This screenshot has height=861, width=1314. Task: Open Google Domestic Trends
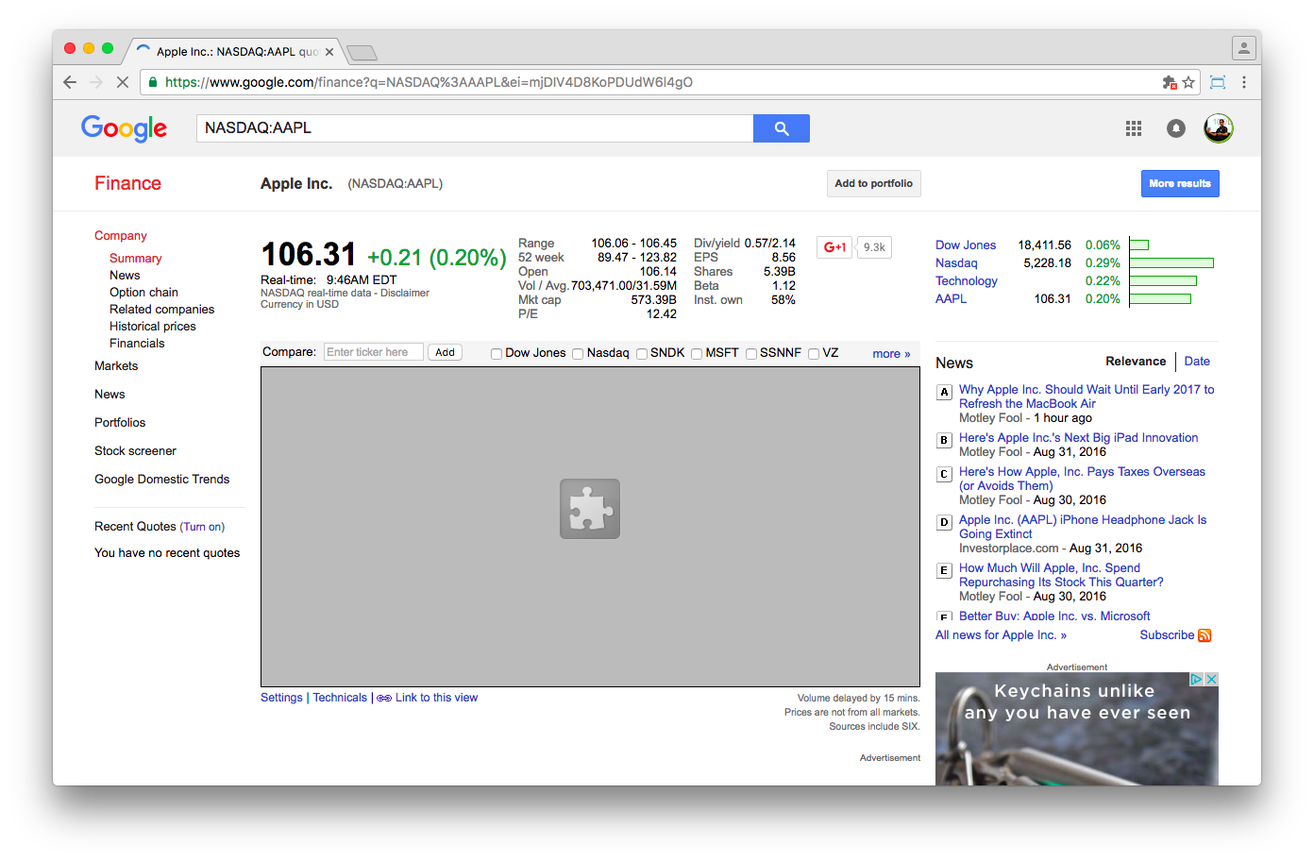[161, 480]
